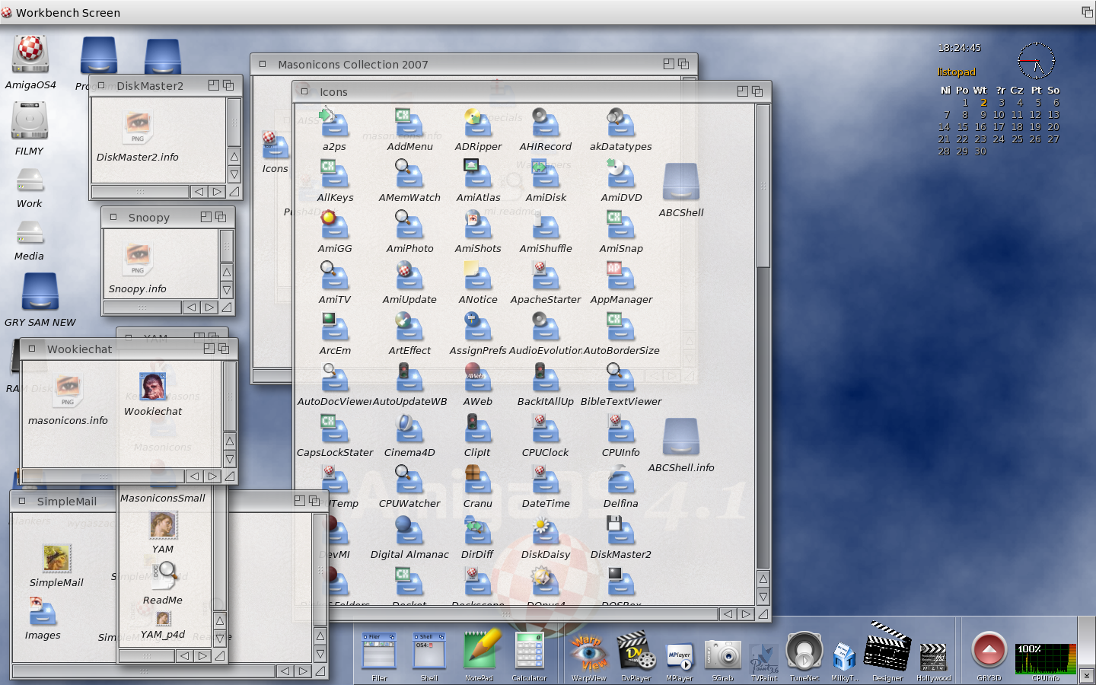The width and height of the screenshot is (1096, 685).
Task: Click right arrow of Icons window scrollbar
Action: (746, 613)
